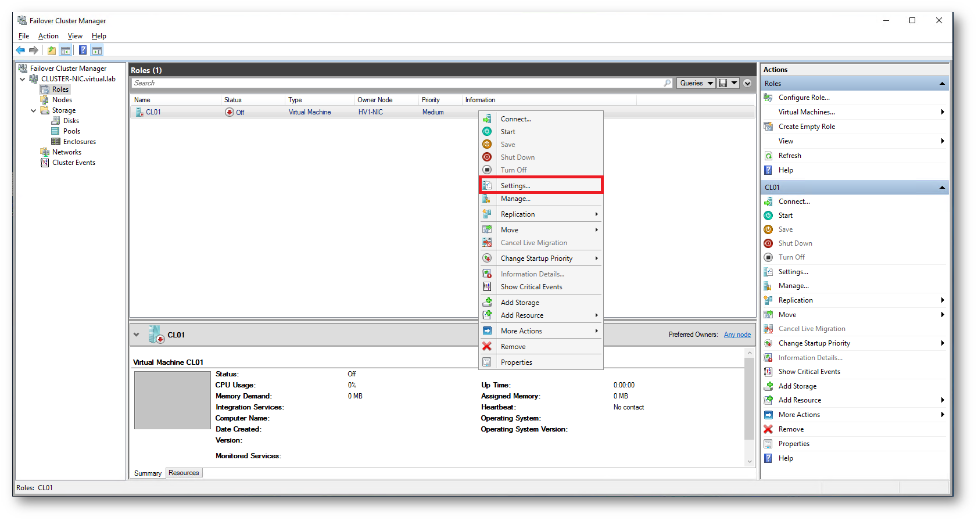
Task: Choose Settings... in the context menu
Action: [x=541, y=185]
